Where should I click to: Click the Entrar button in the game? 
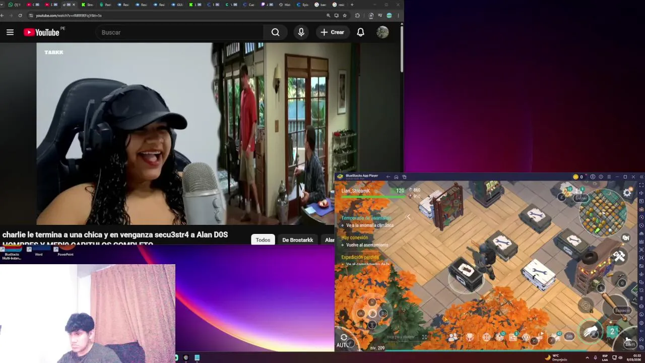tap(582, 198)
